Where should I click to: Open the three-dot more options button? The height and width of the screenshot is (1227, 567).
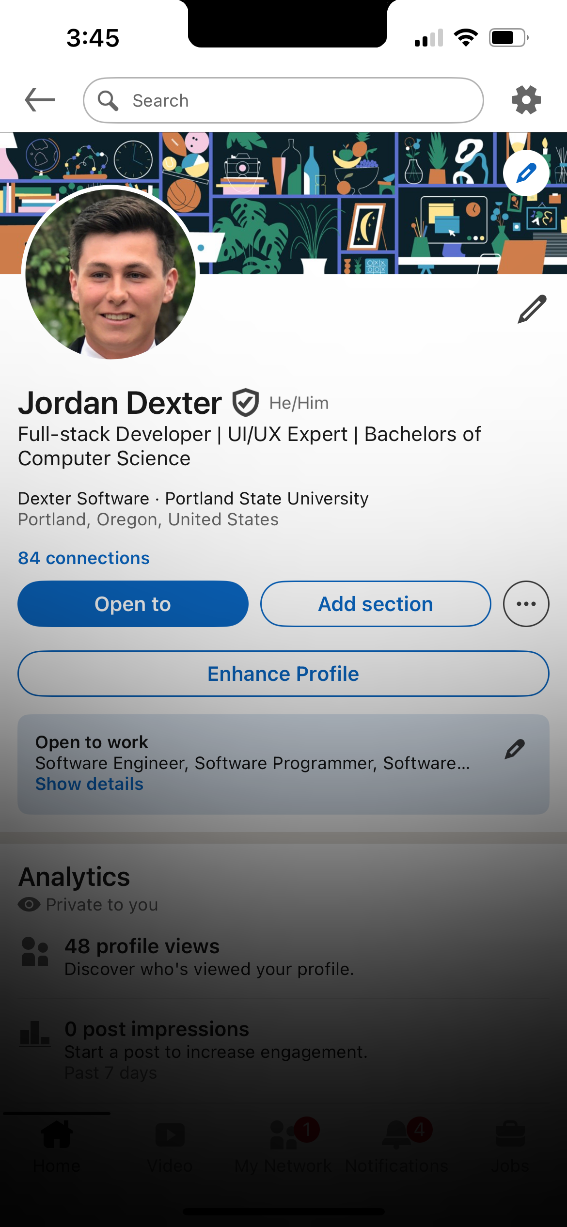526,604
